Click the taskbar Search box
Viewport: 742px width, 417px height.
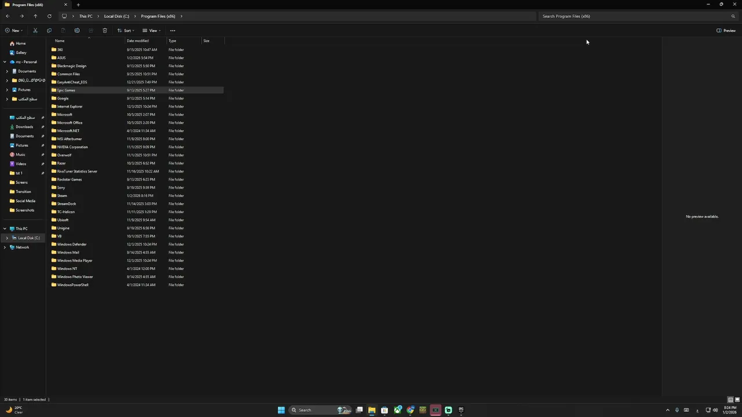point(319,410)
